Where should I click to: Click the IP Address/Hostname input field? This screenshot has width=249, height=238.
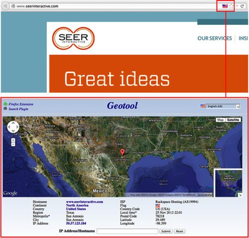(127, 231)
